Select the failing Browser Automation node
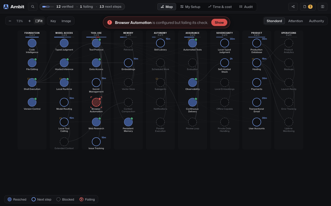Viewport: 331px width, 206px height. pos(96,102)
